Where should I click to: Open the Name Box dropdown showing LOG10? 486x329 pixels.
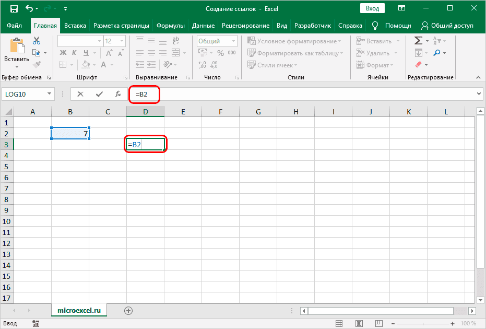(50, 94)
